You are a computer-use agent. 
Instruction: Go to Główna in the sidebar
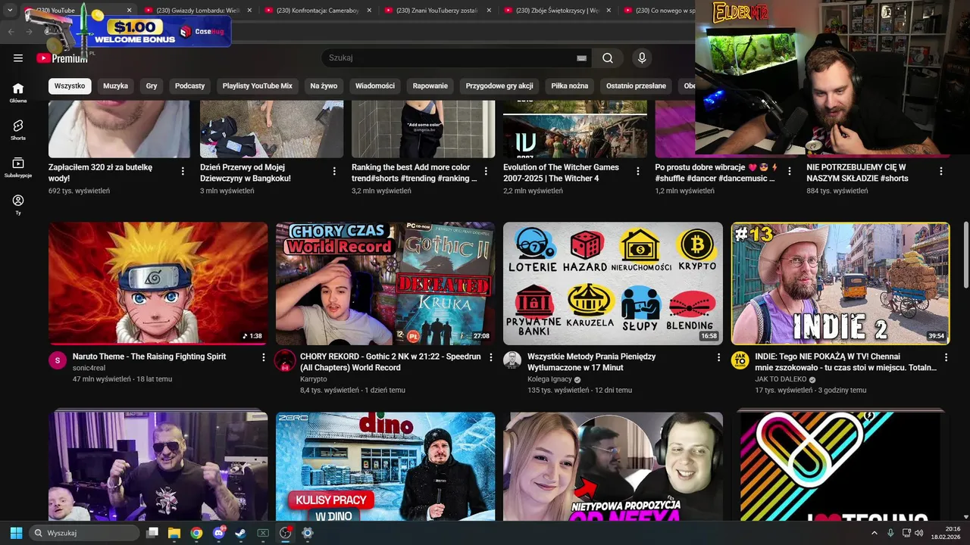tap(18, 92)
